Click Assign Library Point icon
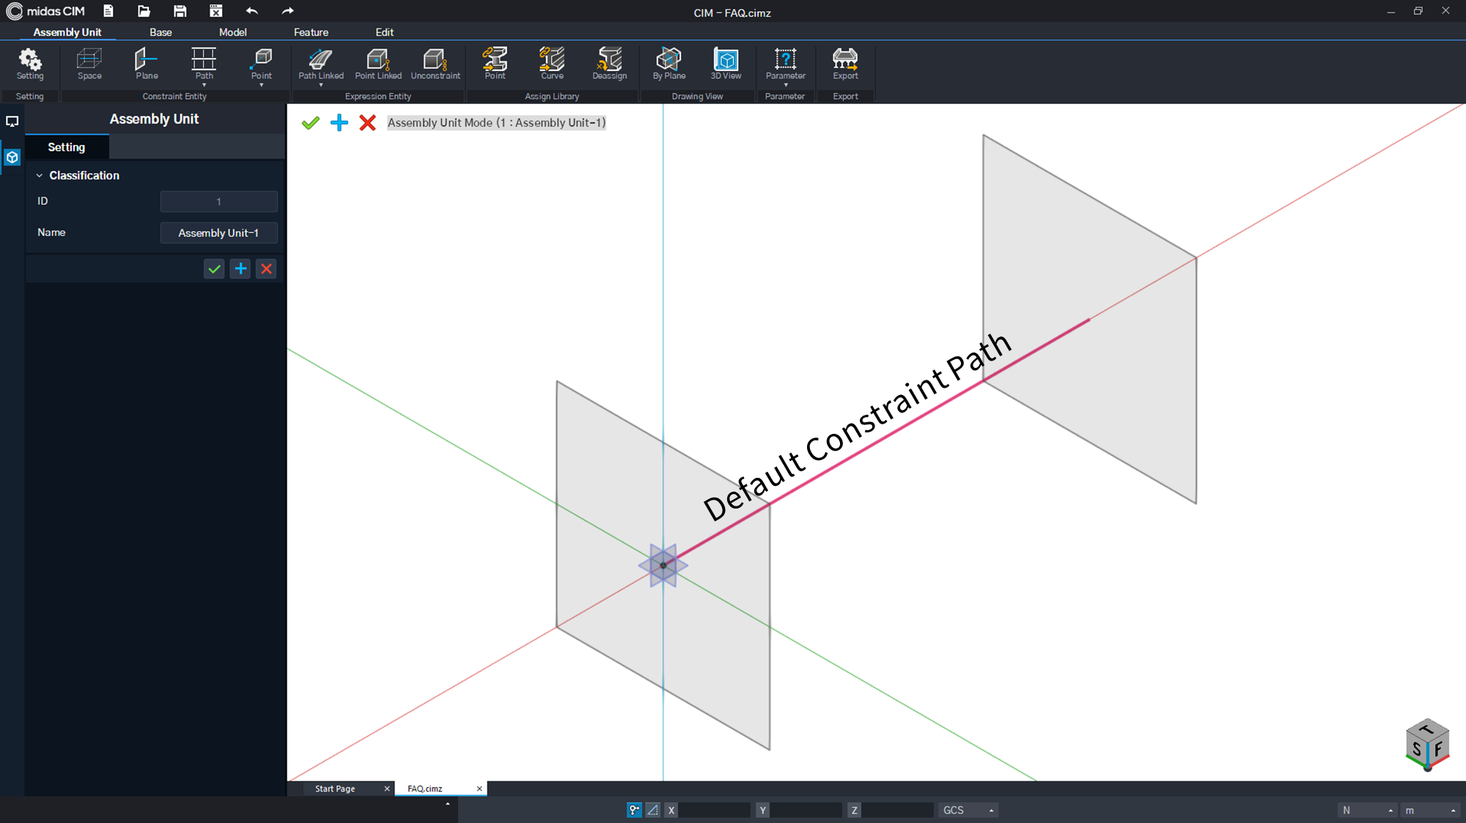 tap(495, 64)
